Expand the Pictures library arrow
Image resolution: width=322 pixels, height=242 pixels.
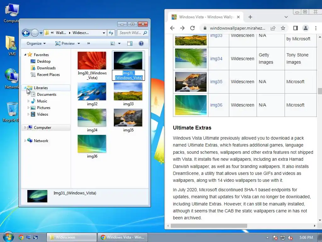point(28,108)
